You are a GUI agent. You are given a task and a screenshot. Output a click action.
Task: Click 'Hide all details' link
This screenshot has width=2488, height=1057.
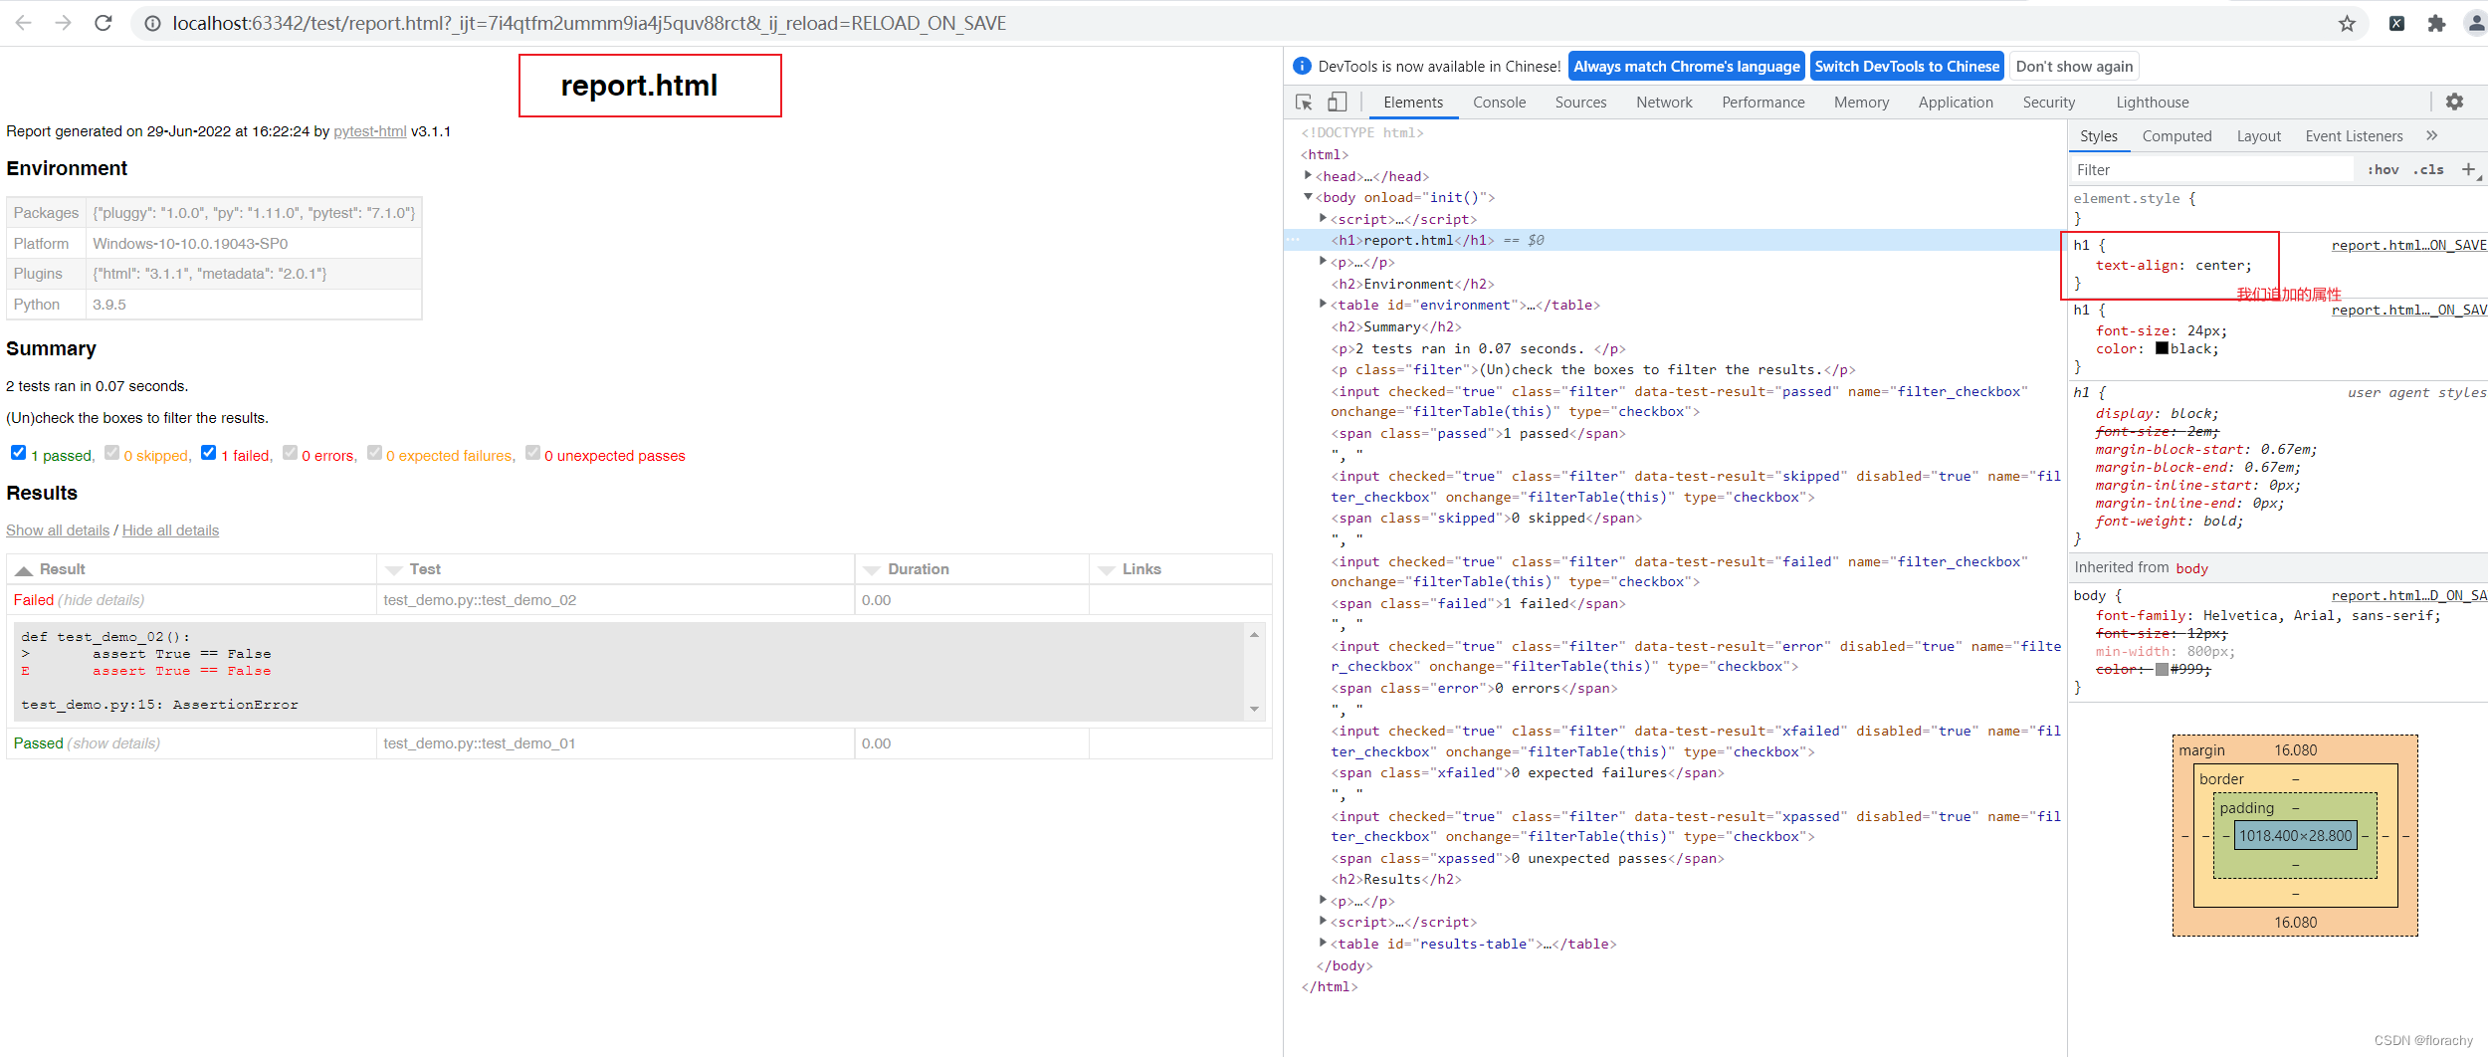[170, 530]
